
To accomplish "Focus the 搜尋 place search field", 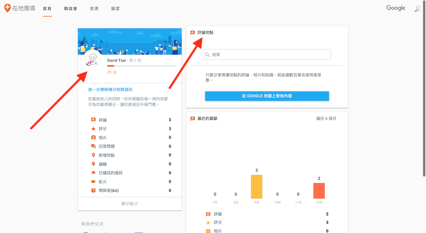I will 269,55.
